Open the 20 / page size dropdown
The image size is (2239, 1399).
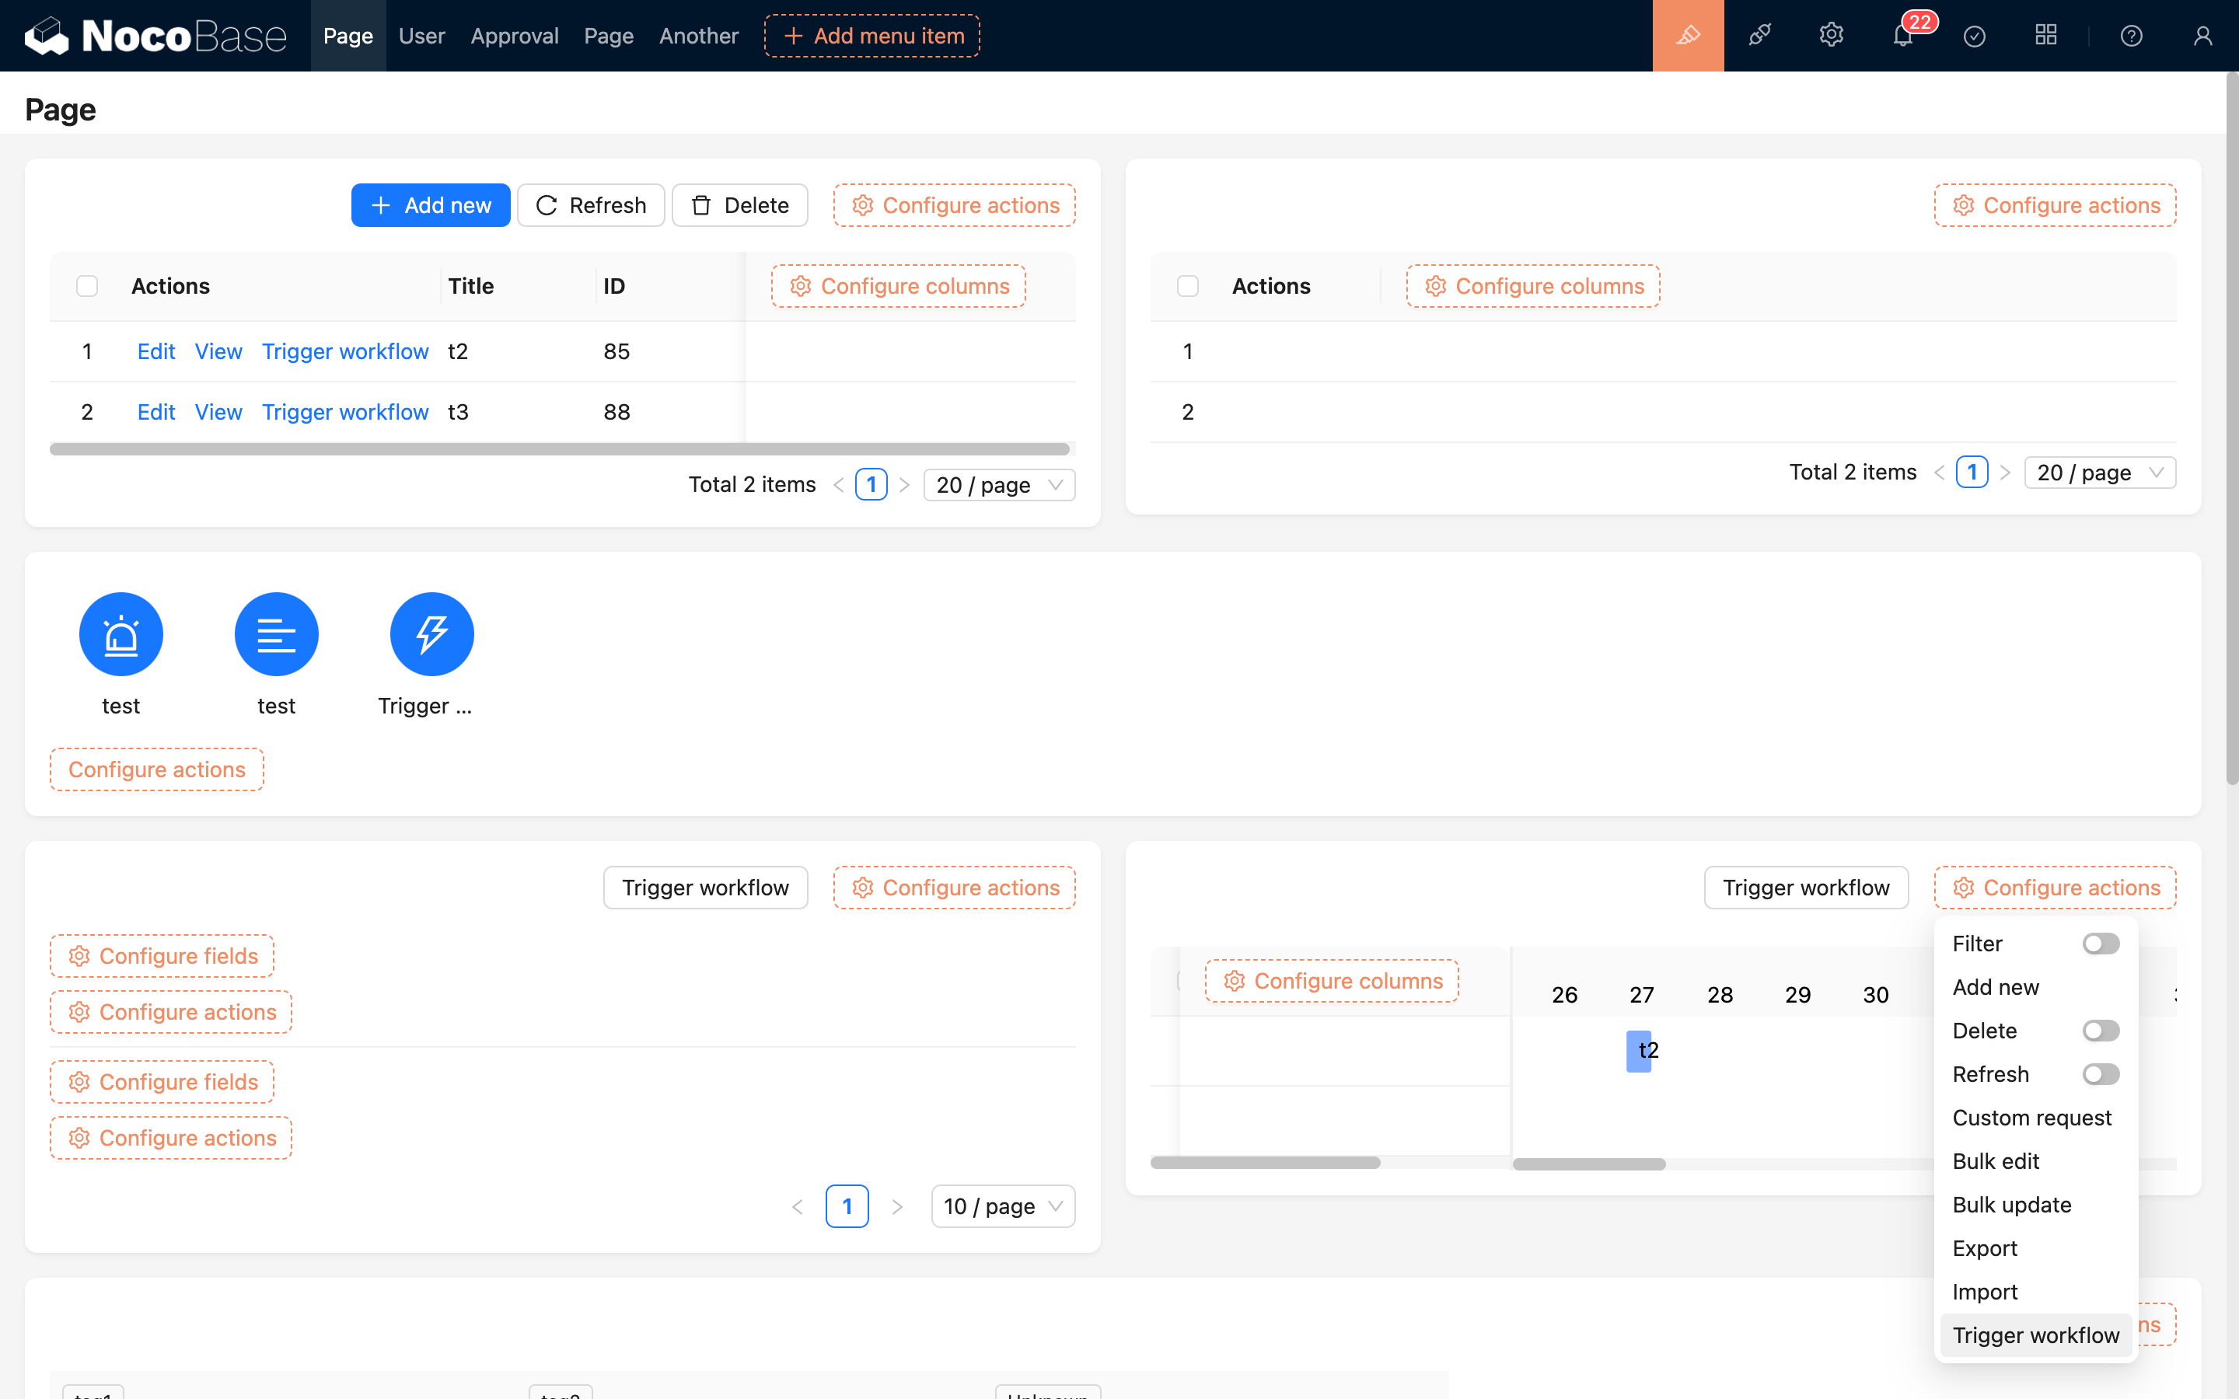999,484
